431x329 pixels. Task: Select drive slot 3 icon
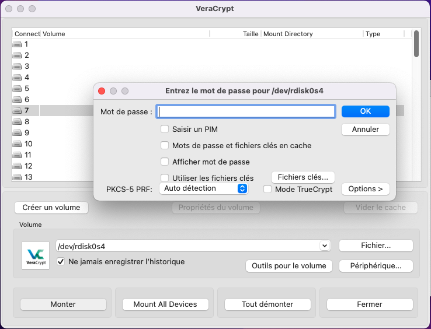click(17, 66)
